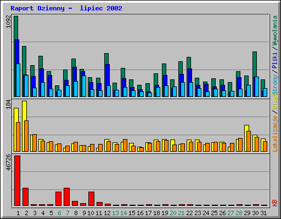281x219 pixels.
Task: Click day label "31" on the x-axis
Action: (263, 213)
